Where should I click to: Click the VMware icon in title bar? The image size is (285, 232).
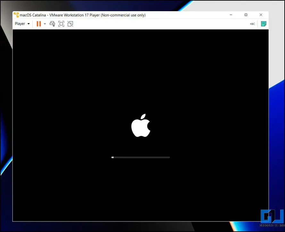pyautogui.click(x=16, y=15)
